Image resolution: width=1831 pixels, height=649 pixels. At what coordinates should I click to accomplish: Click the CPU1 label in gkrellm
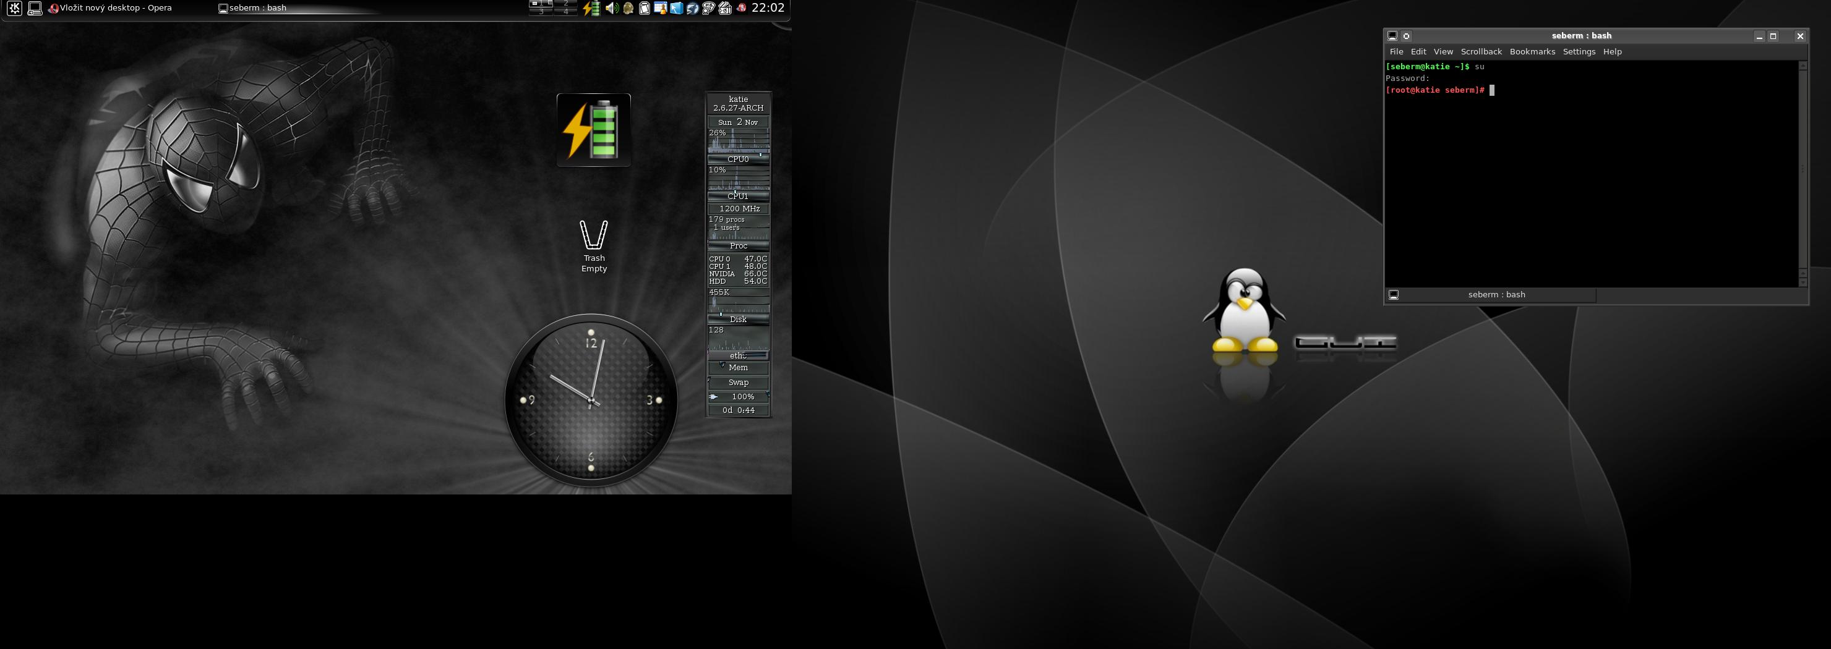[x=739, y=196]
